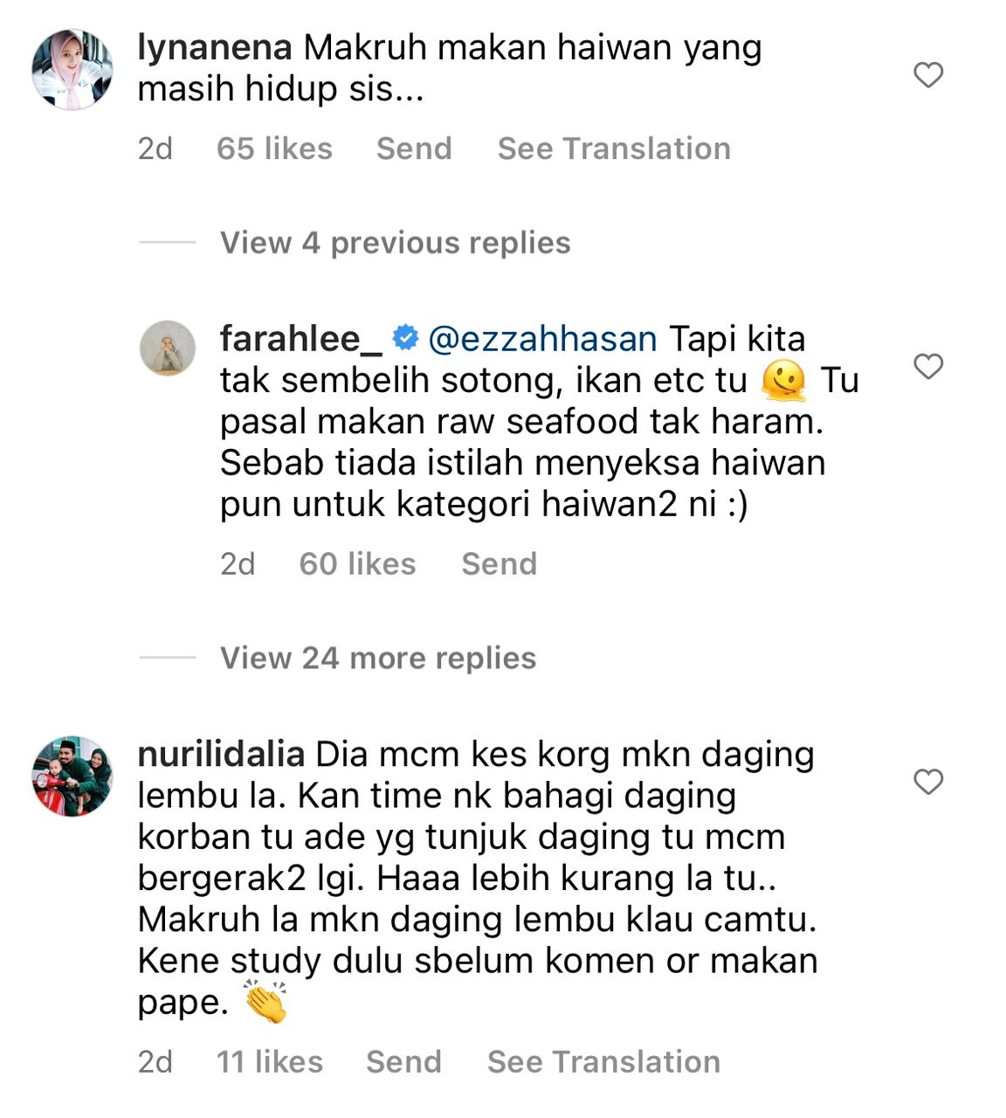Open the nurilidalia username link
The height and width of the screenshot is (1118, 1006).
coord(222,754)
